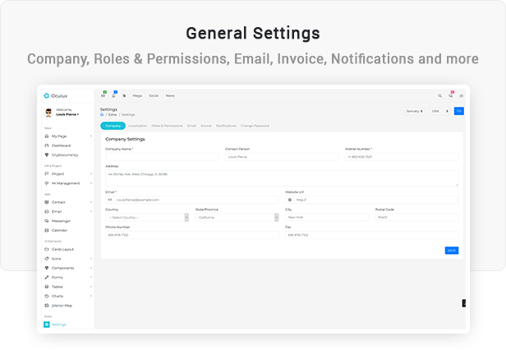Switch to the Invoice tab
The width and height of the screenshot is (506, 350).
pos(206,126)
